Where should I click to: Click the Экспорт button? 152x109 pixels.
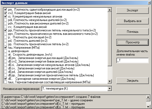(x=132, y=10)
